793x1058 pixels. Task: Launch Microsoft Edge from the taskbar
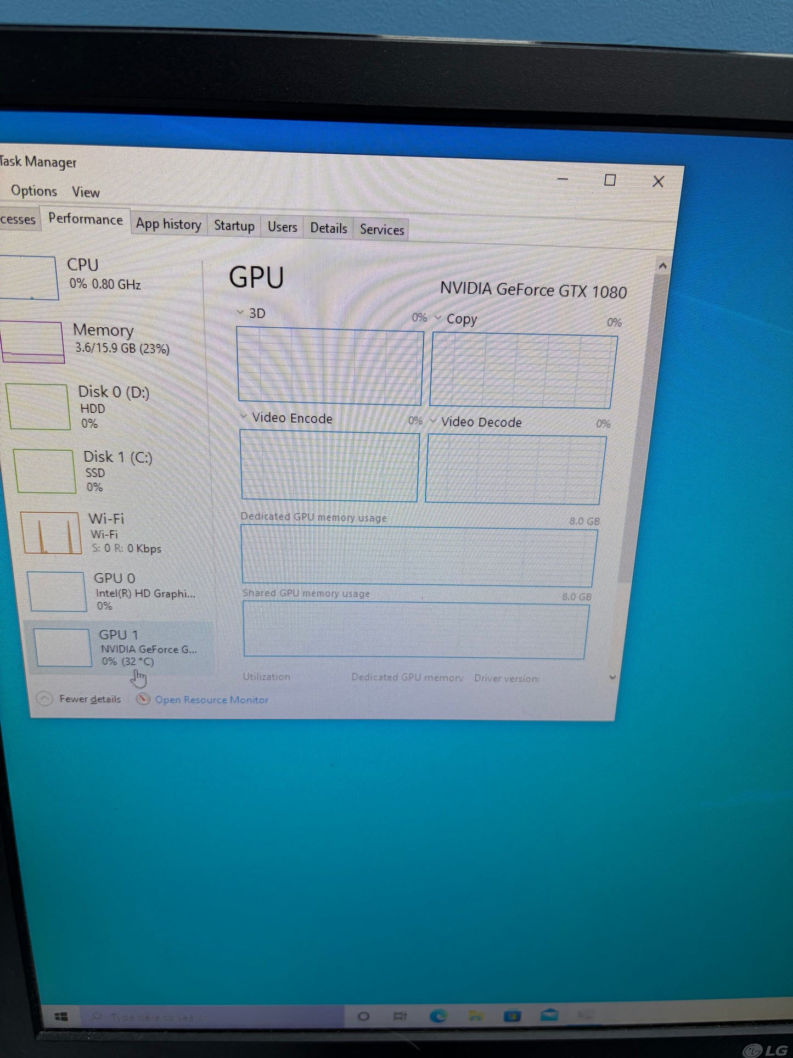click(x=438, y=1016)
